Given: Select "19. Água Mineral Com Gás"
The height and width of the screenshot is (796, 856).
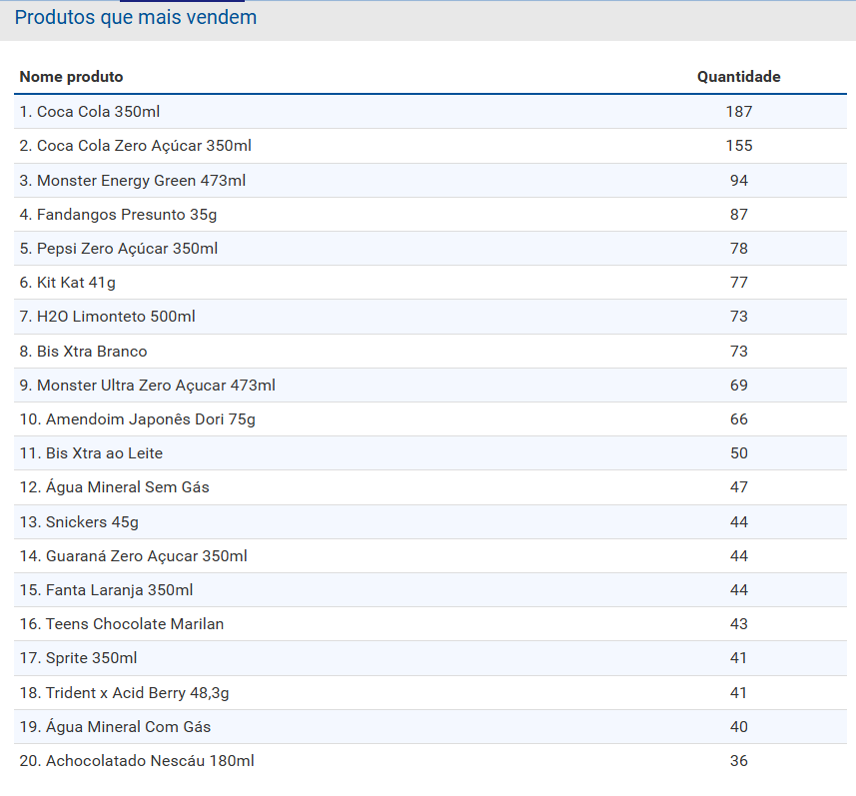Looking at the screenshot, I should (x=115, y=727).
